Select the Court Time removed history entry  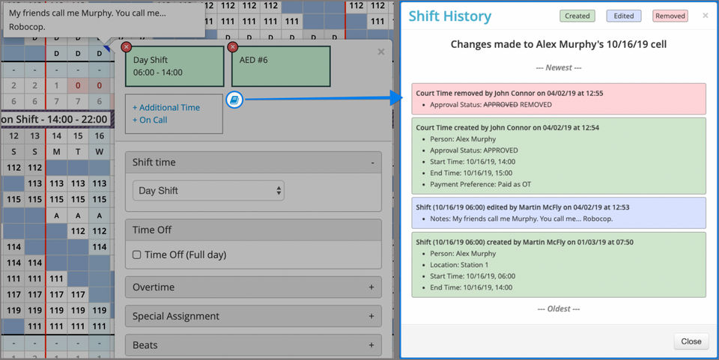559,99
